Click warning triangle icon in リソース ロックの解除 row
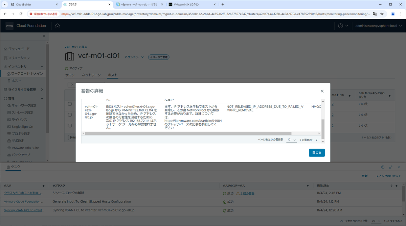This screenshot has width=406, height=226. (x=238, y=193)
